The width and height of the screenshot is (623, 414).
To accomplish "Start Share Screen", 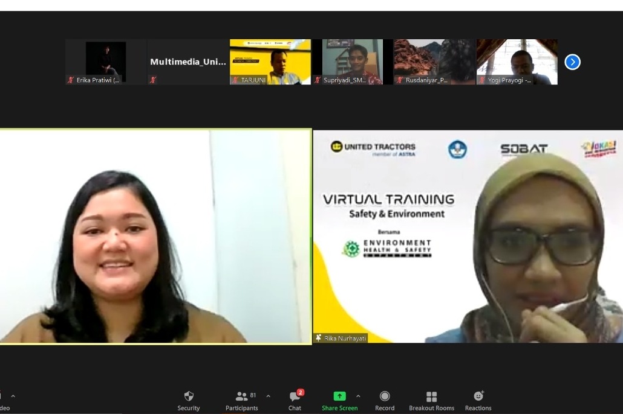I will 339,401.
